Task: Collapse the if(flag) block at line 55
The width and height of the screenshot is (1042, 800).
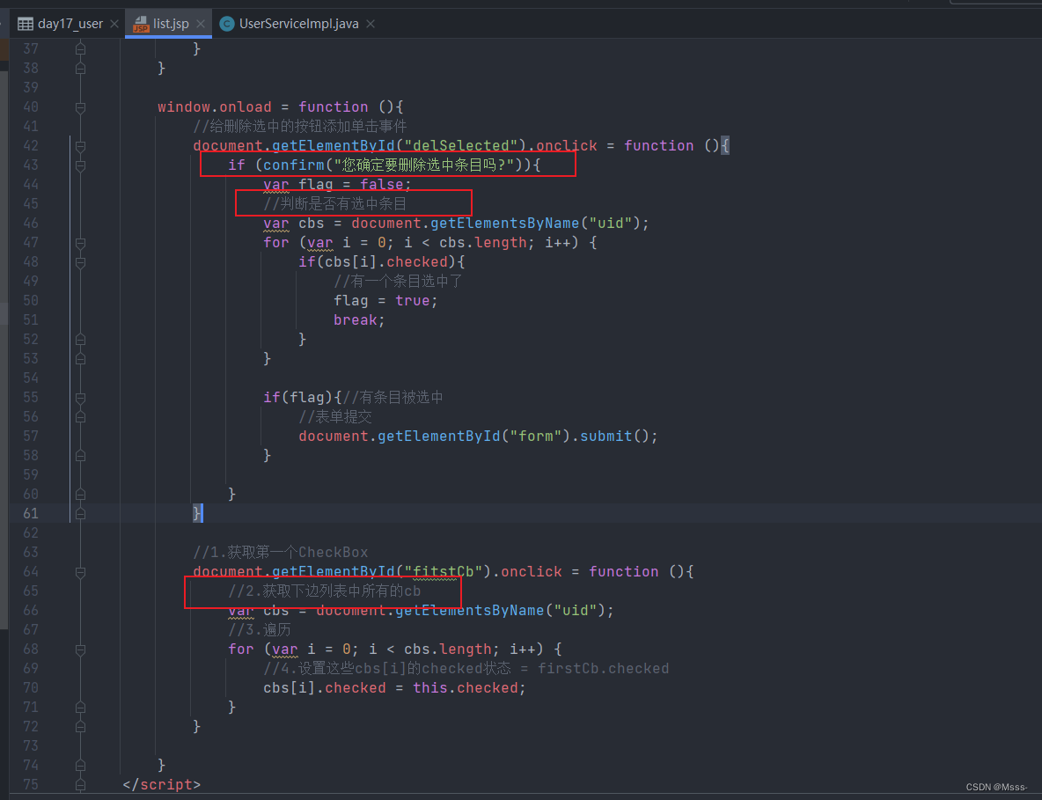Action: (80, 397)
